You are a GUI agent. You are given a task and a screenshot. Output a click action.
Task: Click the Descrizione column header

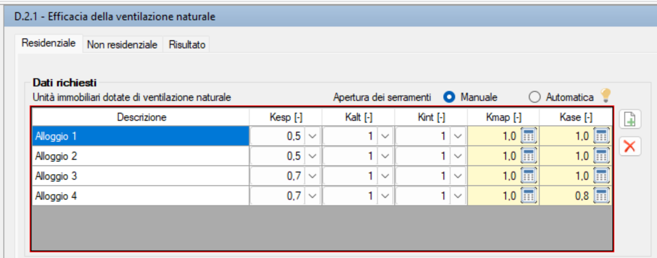[x=141, y=118]
